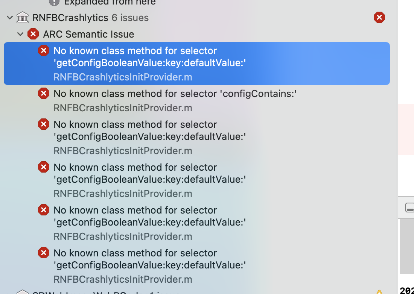This screenshot has width=414, height=294.
Task: Select the third issue in the ARC list
Action: pos(197,137)
